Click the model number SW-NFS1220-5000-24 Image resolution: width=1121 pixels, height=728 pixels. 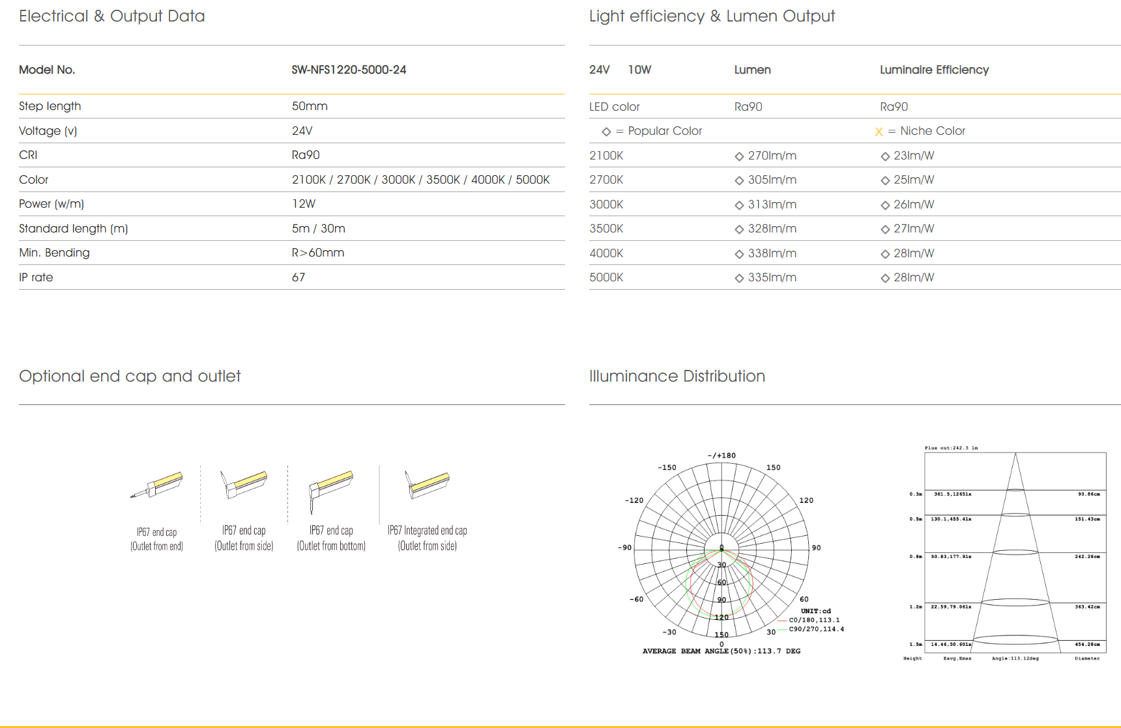349,70
